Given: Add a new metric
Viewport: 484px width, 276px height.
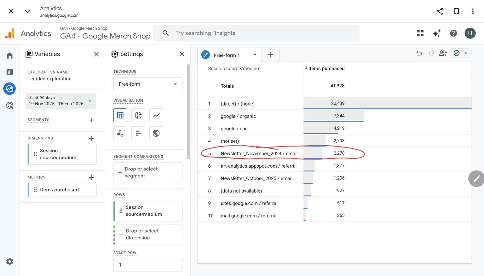Looking at the screenshot, I should pos(92,177).
